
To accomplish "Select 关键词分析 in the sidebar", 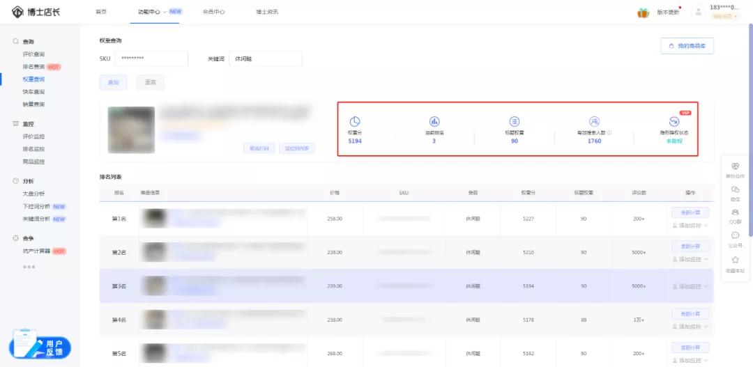I will point(36,219).
